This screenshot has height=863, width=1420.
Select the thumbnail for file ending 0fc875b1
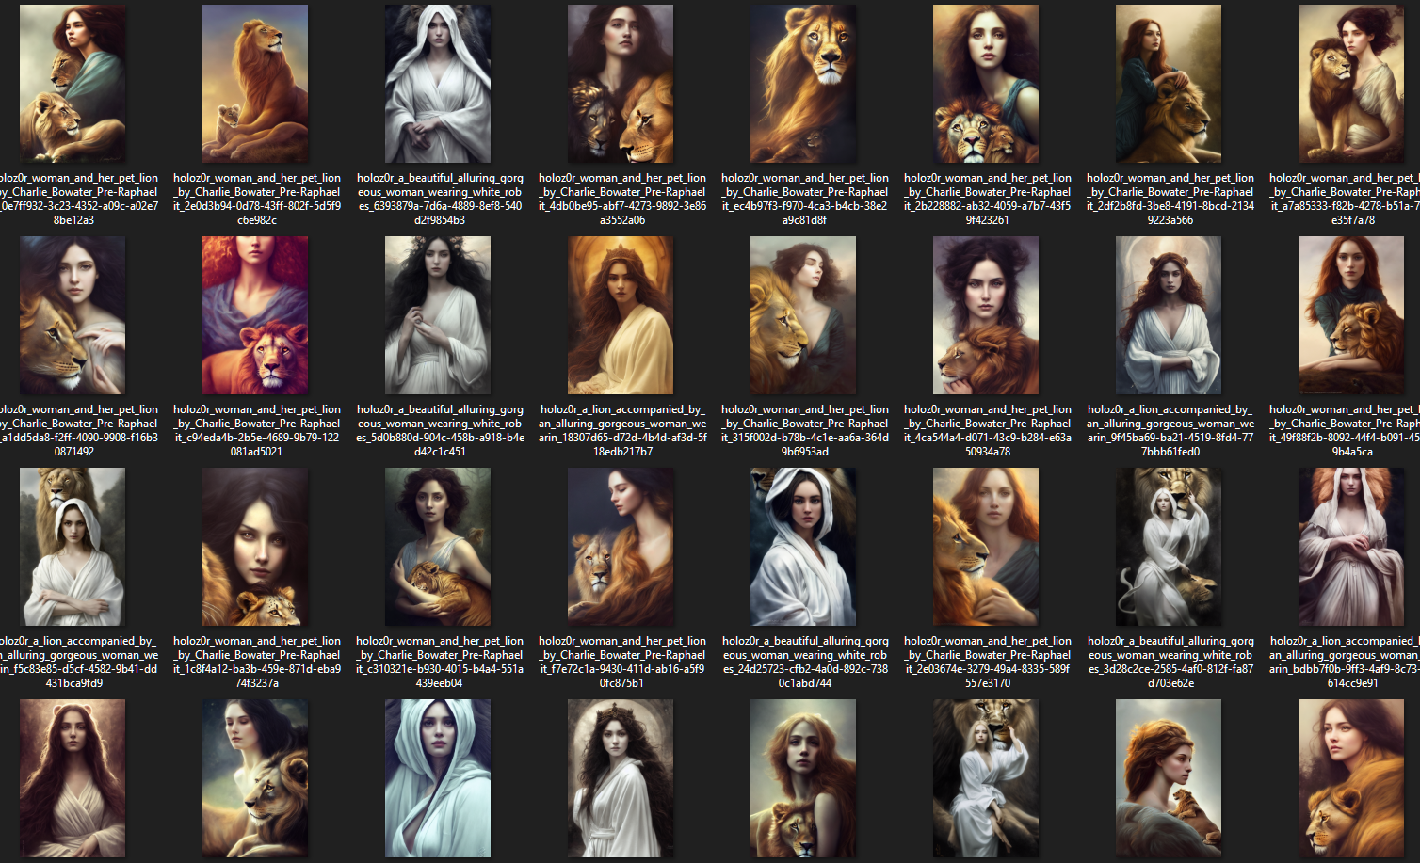[621, 547]
